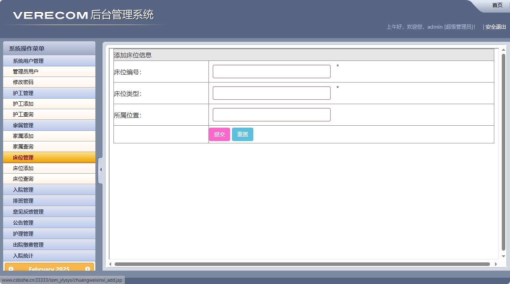Open 管理员用户 menu item

tap(49, 71)
